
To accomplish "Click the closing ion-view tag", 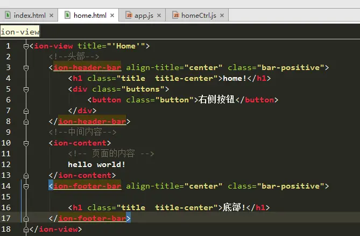I will pos(55,229).
